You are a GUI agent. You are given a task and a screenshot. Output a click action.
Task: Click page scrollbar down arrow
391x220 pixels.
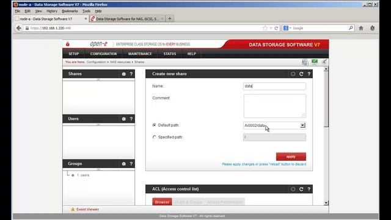[x=326, y=203]
